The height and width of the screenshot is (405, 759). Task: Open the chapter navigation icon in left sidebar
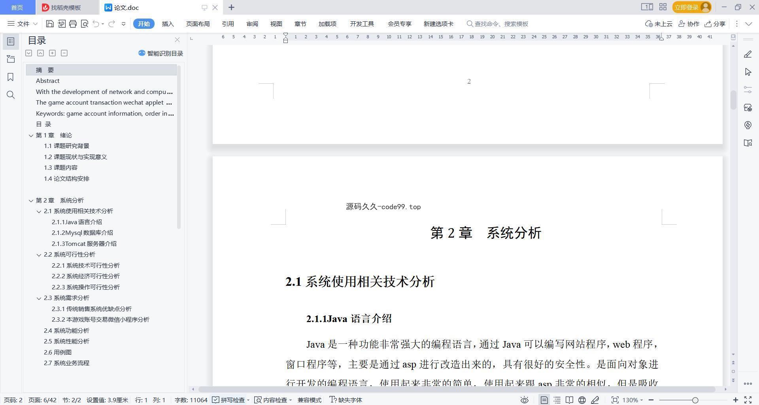coord(11,59)
